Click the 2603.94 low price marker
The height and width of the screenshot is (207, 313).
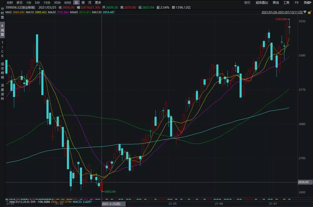point(110,192)
